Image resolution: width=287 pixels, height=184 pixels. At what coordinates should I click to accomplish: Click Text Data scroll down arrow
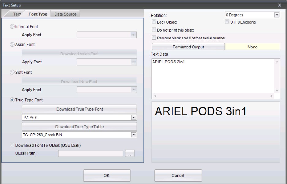coord(277,90)
